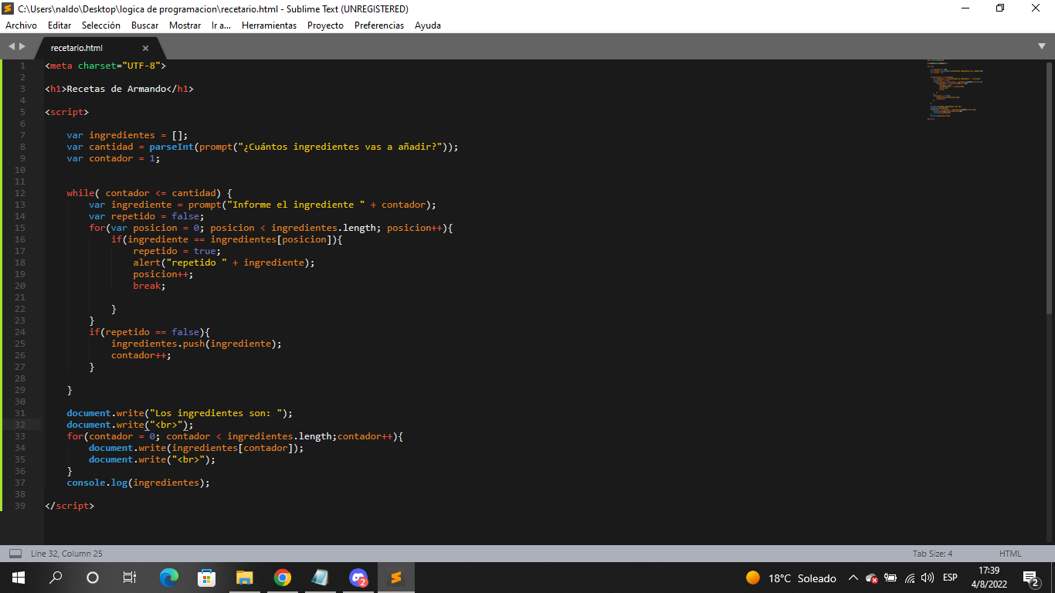The width and height of the screenshot is (1055, 593).
Task: Open the Archivo menu
Action: (21, 25)
